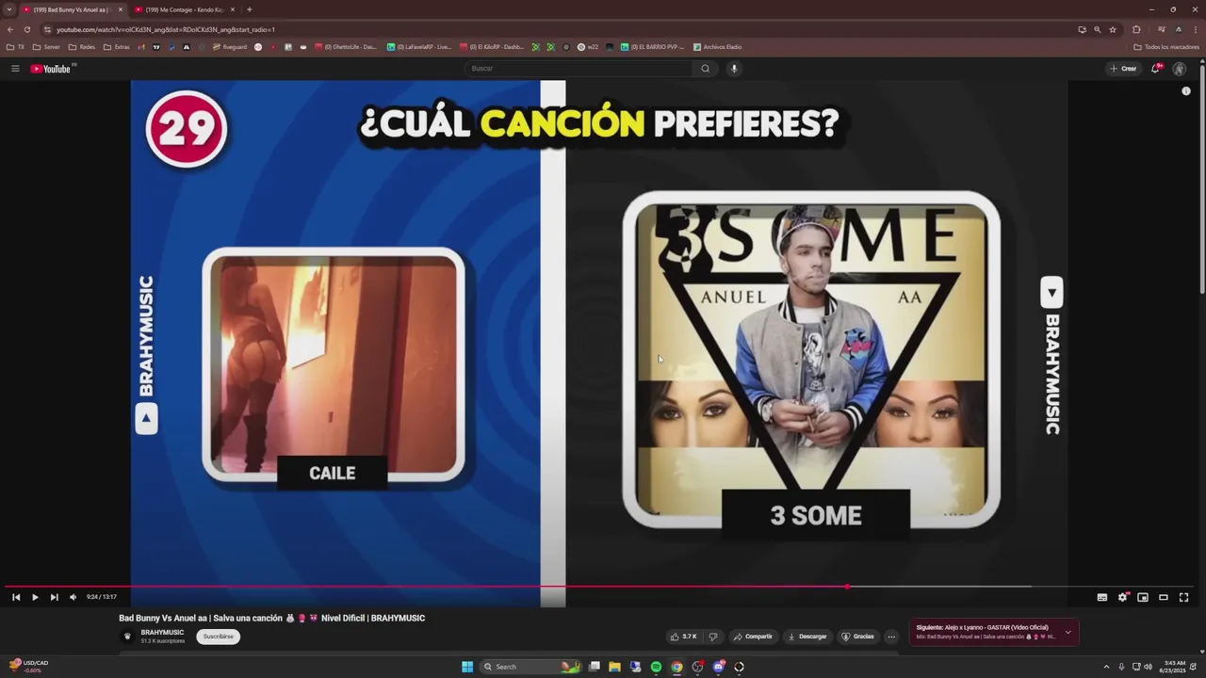The height and width of the screenshot is (678, 1206).
Task: Click the browser address bar URL
Action: (x=166, y=29)
